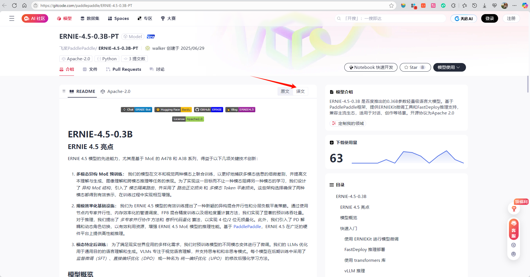Click the AI 社区 logo badge
The height and width of the screenshot is (277, 530).
(x=35, y=19)
